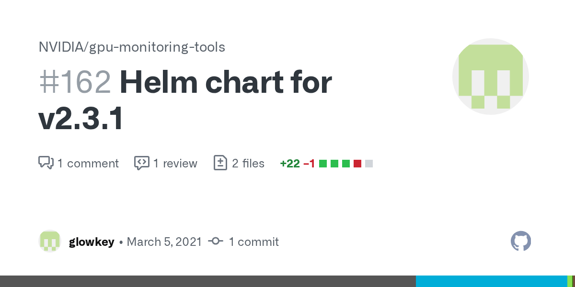
Task: Click the 1 comment label
Action: (x=88, y=164)
